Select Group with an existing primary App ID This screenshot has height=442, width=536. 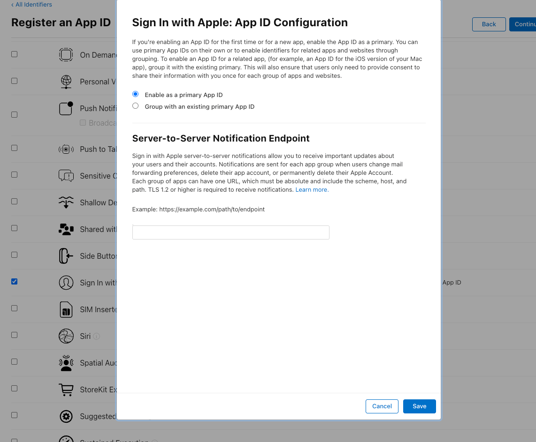pyautogui.click(x=135, y=106)
